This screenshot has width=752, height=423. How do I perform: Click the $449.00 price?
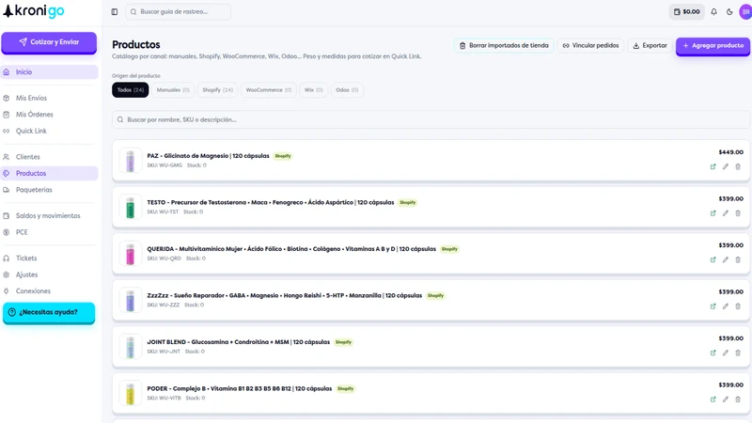(x=731, y=152)
